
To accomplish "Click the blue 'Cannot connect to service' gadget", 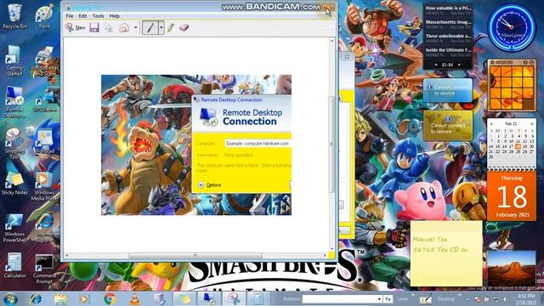I will point(448,90).
